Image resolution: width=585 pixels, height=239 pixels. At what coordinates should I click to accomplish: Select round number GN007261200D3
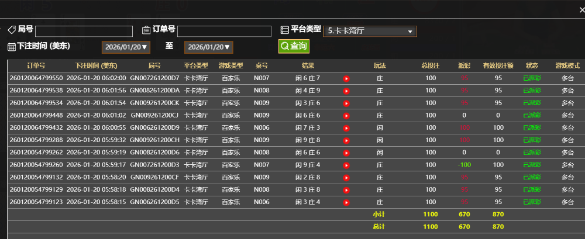coord(154,164)
